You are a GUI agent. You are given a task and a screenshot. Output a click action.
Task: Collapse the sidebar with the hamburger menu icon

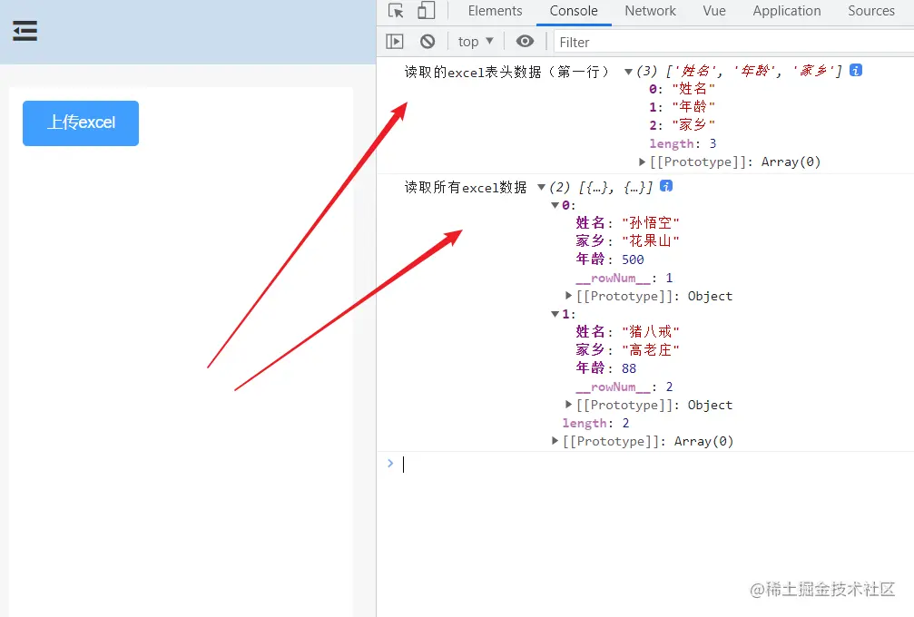(25, 31)
